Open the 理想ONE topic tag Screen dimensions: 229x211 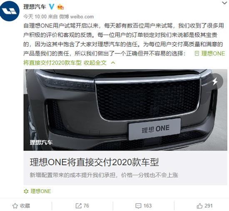point(41,191)
